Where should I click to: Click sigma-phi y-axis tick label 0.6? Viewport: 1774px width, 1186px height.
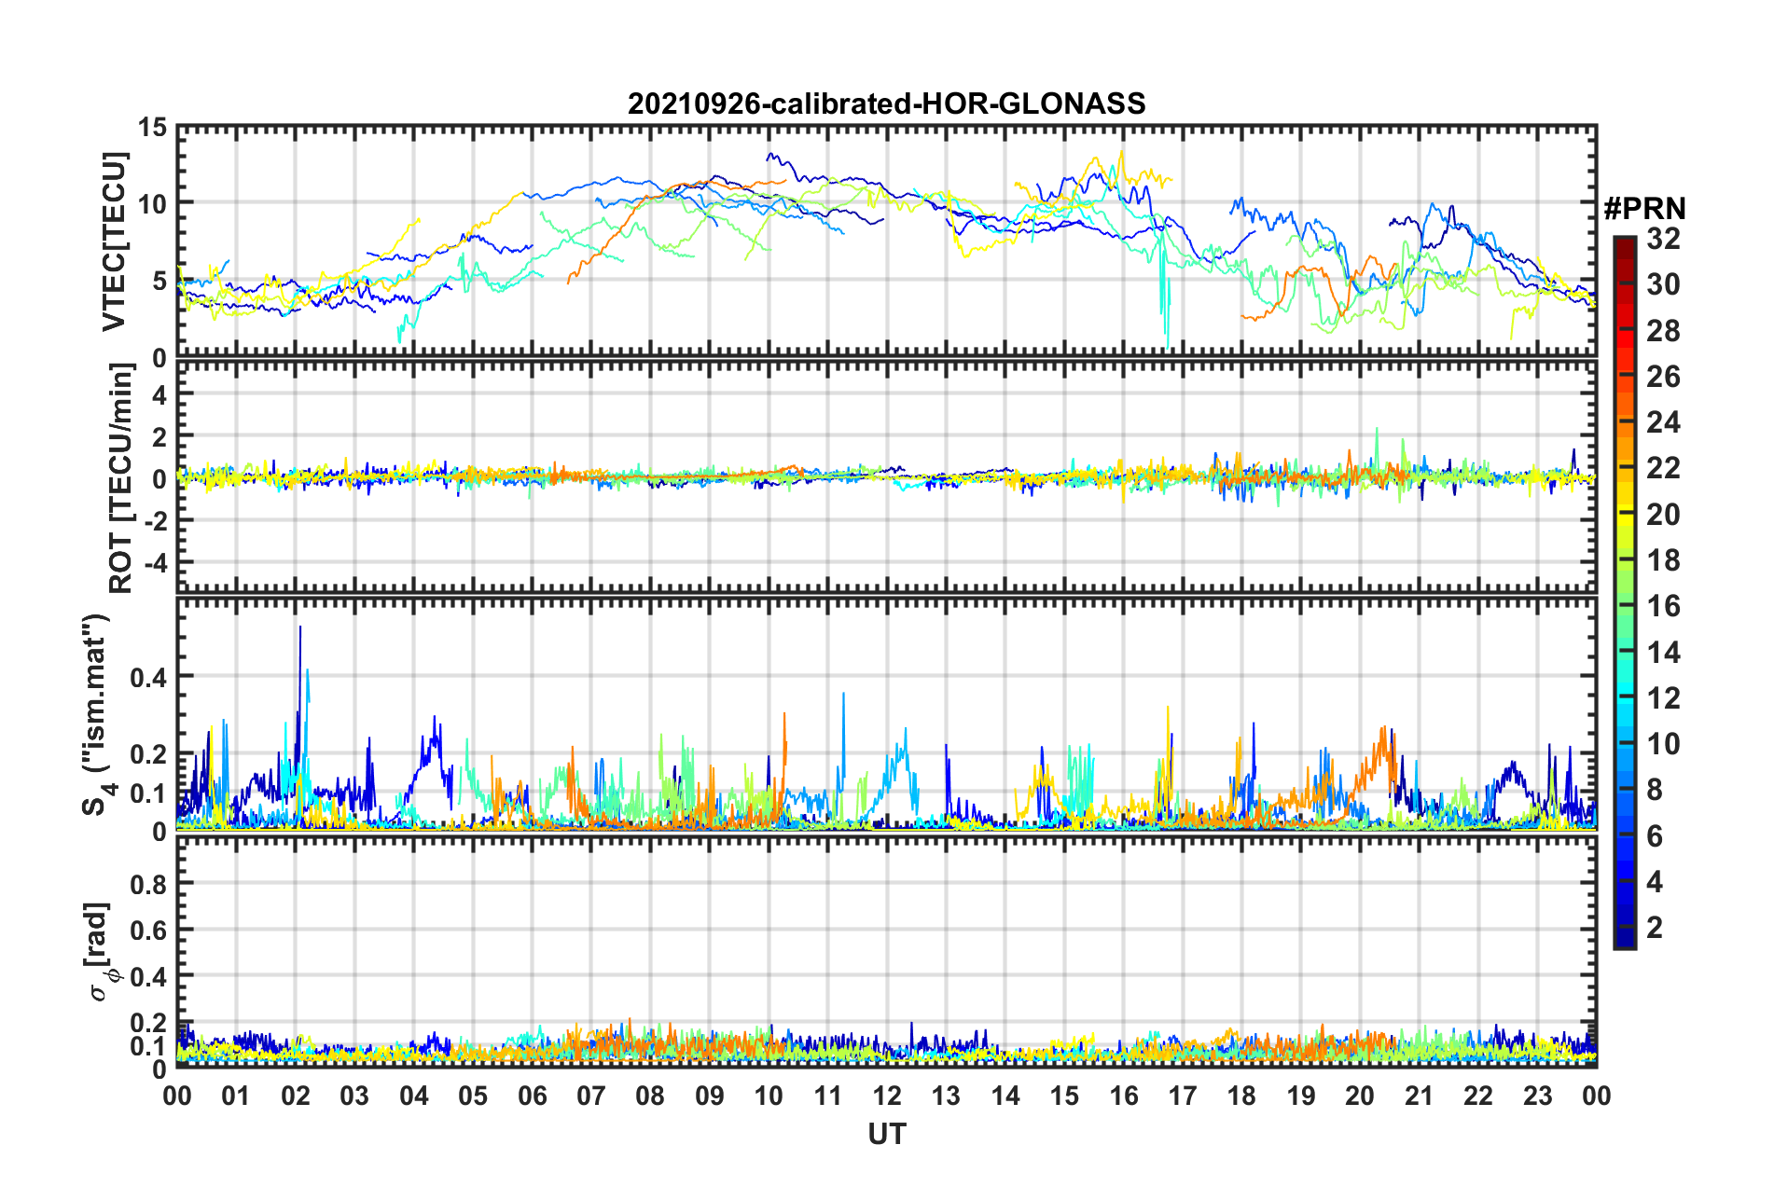(x=150, y=930)
